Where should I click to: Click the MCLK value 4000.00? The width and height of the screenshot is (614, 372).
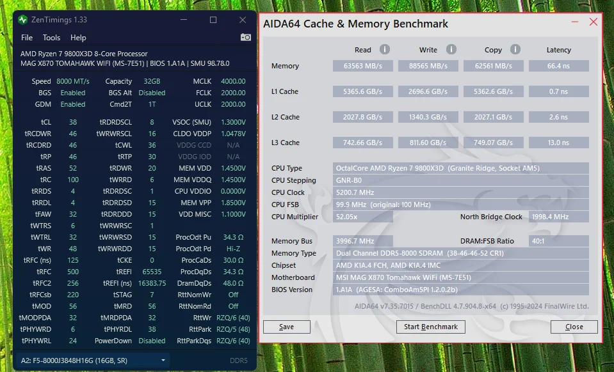pos(234,81)
